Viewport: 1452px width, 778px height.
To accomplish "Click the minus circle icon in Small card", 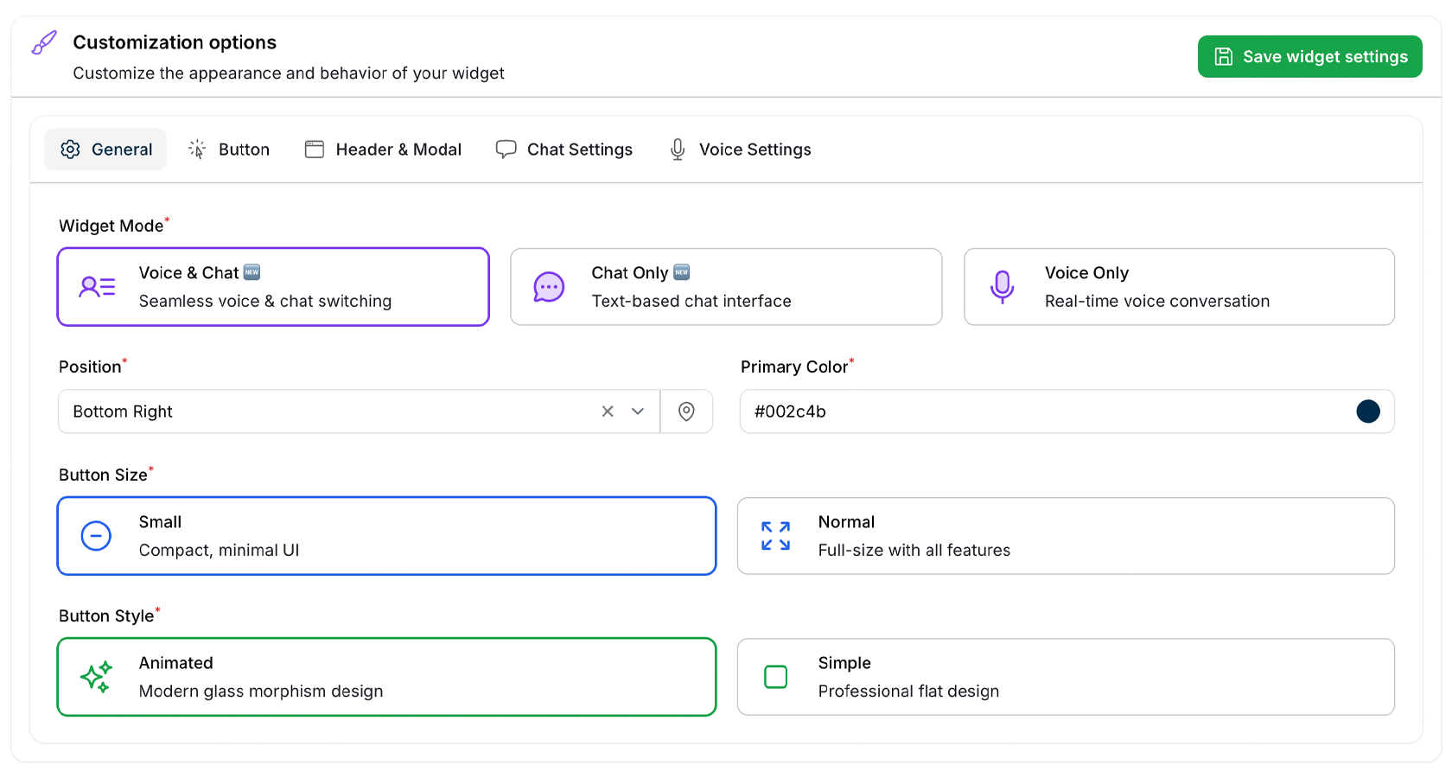I will [x=96, y=536].
